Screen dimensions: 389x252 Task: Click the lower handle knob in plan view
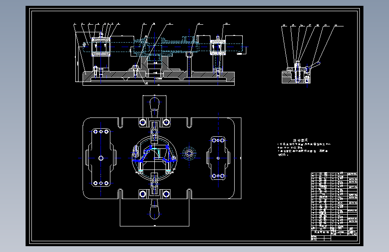click(x=154, y=213)
